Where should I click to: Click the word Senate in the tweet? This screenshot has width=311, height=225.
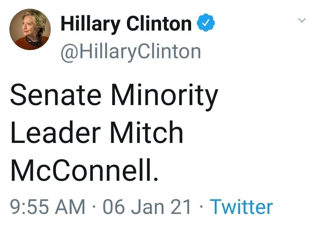point(56,96)
